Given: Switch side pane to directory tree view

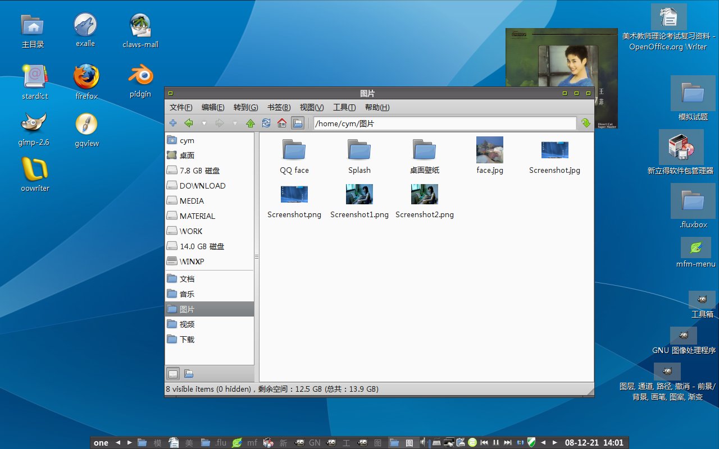Looking at the screenshot, I should [189, 373].
